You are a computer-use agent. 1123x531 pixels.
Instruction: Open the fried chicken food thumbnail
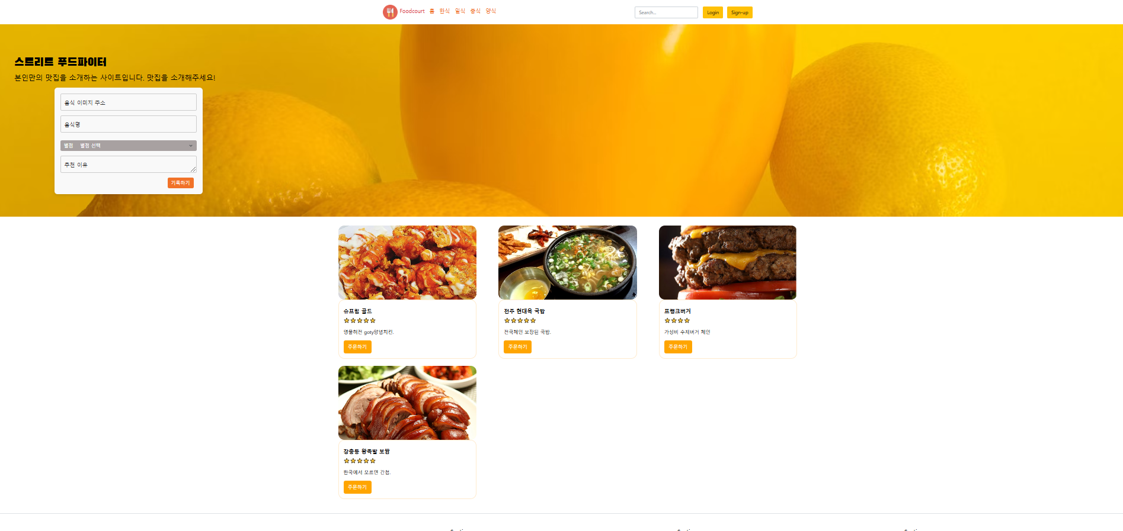(407, 262)
